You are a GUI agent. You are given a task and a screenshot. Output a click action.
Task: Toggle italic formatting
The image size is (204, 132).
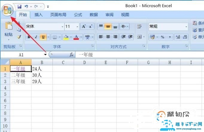[x=36, y=37]
